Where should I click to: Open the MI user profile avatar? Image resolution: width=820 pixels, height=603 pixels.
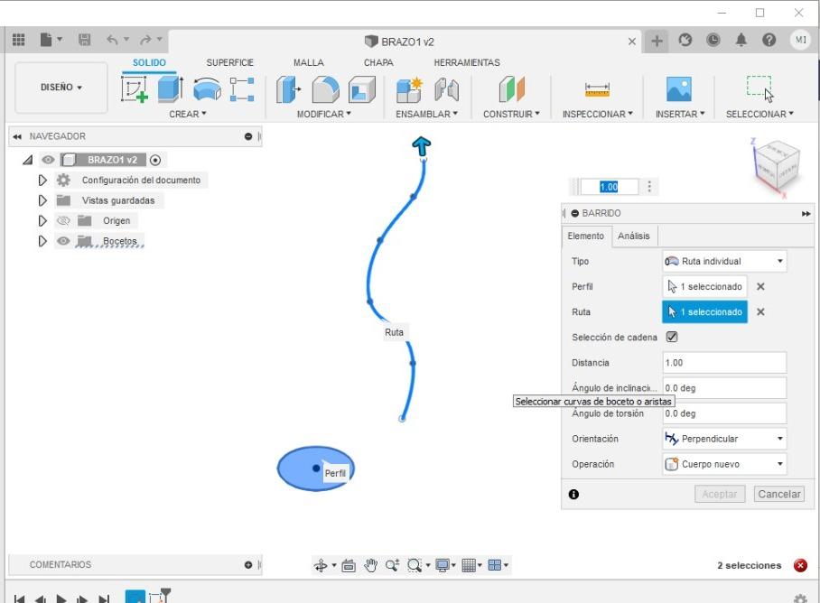coord(800,40)
